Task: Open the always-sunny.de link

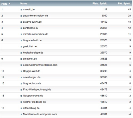Action: click(x=32, y=22)
